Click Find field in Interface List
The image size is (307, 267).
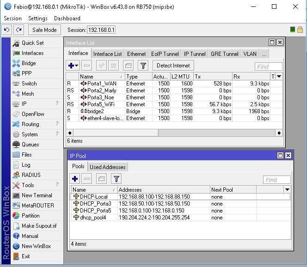point(269,67)
